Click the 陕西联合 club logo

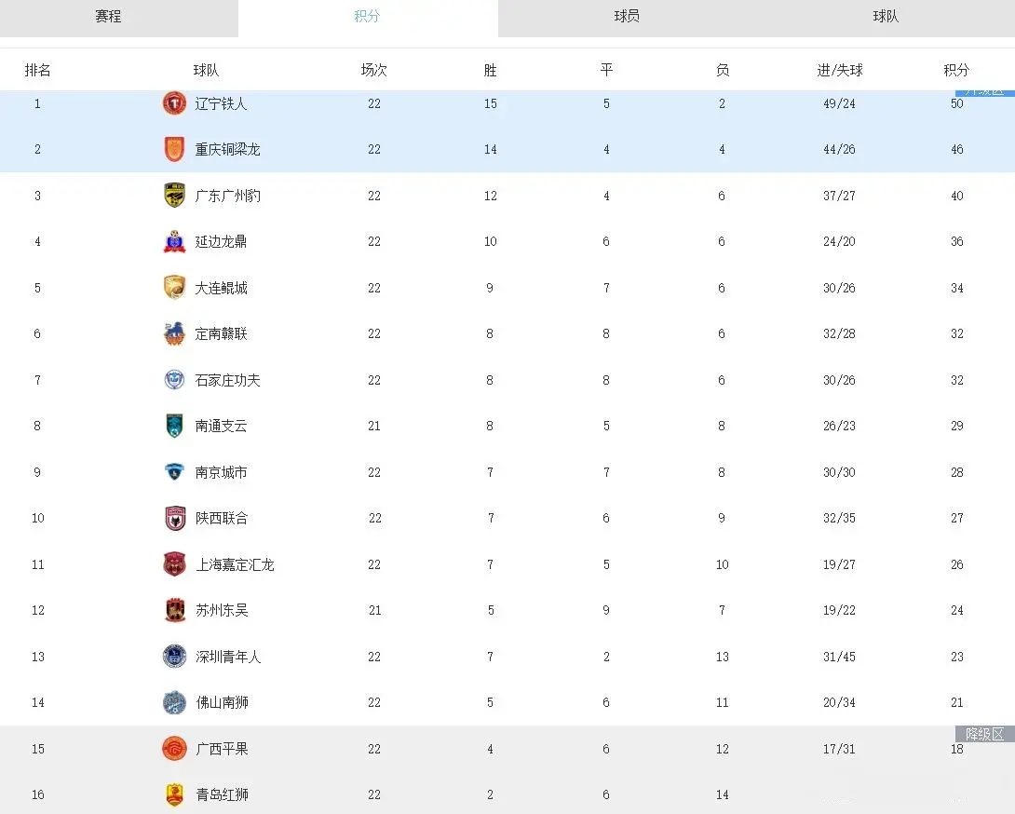(174, 518)
